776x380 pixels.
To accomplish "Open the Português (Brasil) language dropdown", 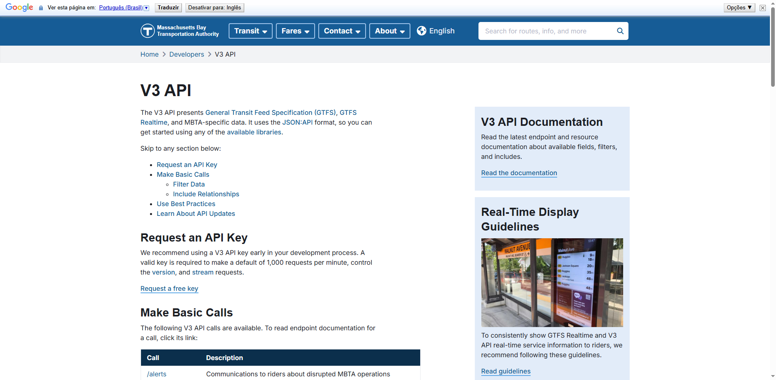I will 124,8.
